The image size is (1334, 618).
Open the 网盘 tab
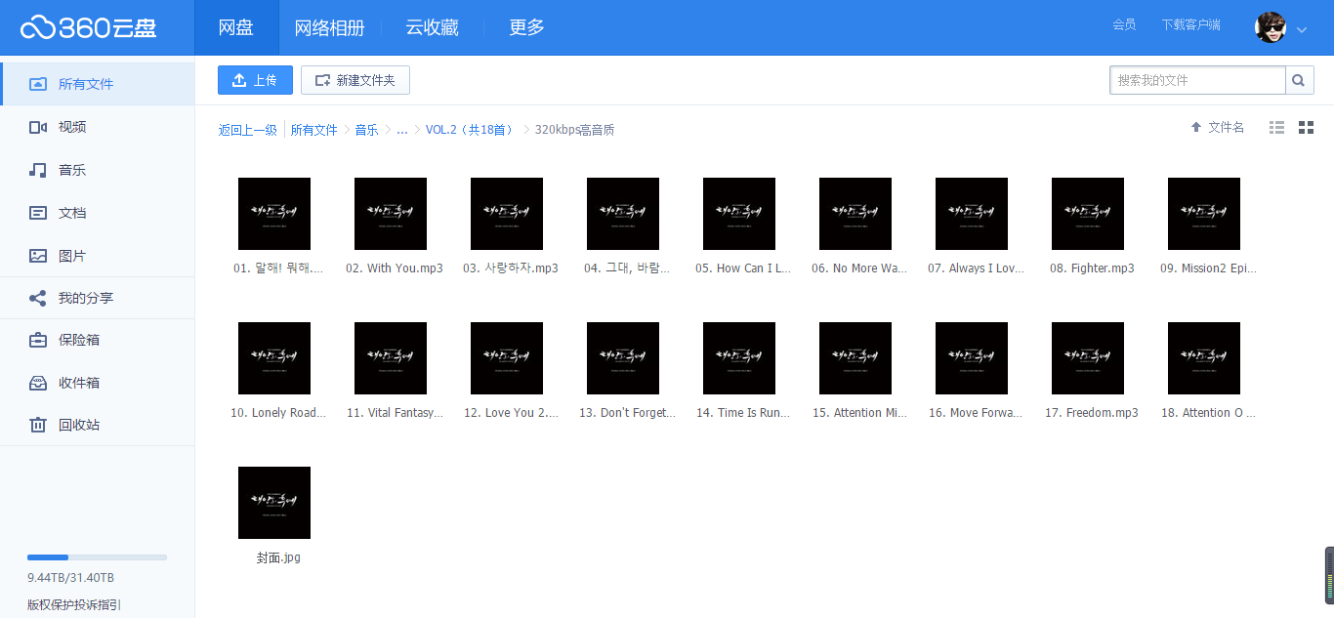(236, 27)
